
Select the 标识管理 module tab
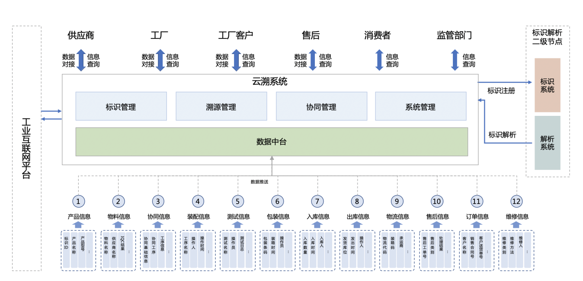tap(121, 106)
